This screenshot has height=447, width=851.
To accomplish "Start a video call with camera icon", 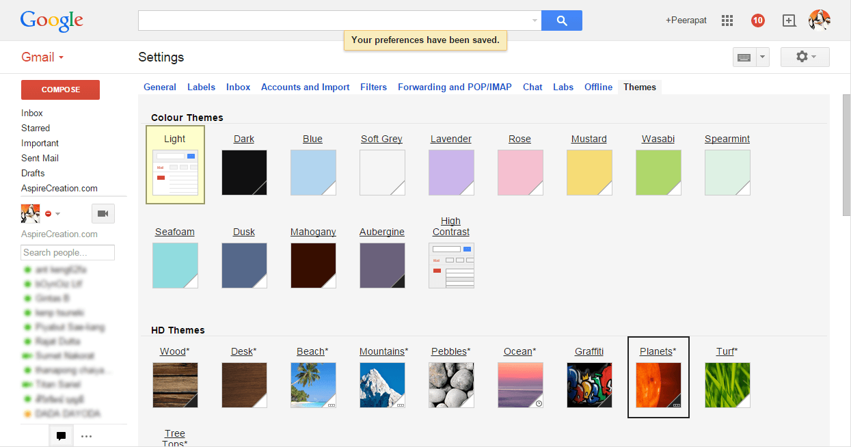I will [x=103, y=214].
